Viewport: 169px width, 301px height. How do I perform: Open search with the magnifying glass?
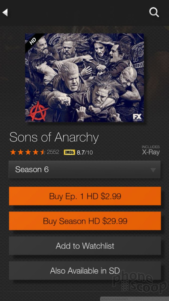tap(154, 12)
